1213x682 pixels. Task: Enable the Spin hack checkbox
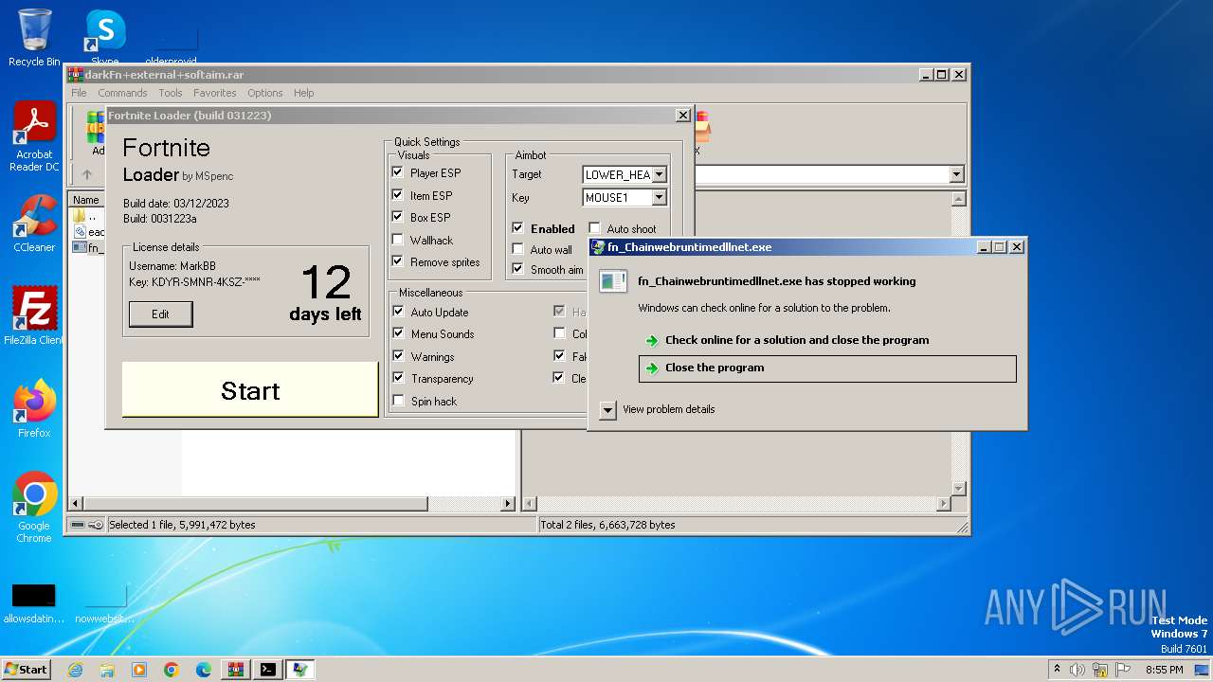(398, 401)
